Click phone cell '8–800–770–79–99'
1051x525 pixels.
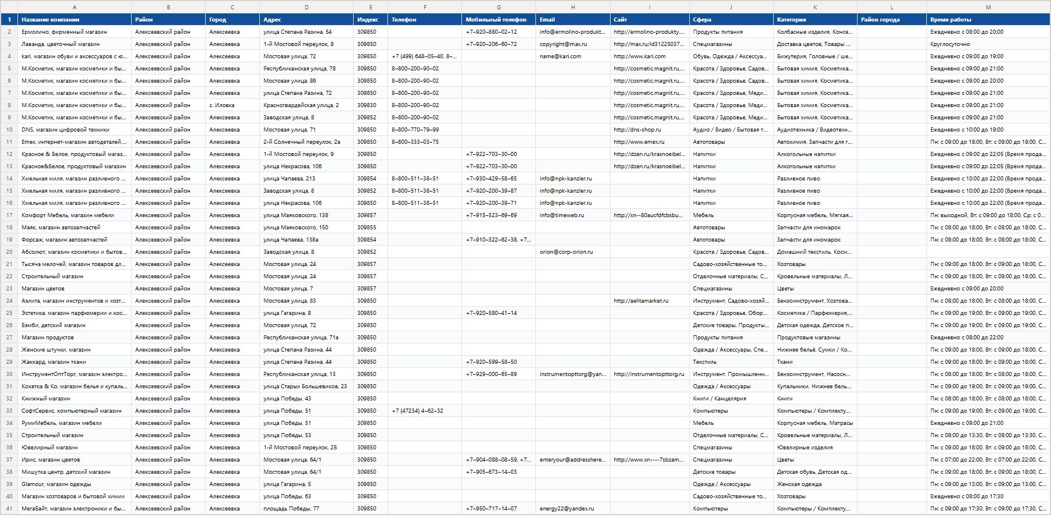coord(425,130)
